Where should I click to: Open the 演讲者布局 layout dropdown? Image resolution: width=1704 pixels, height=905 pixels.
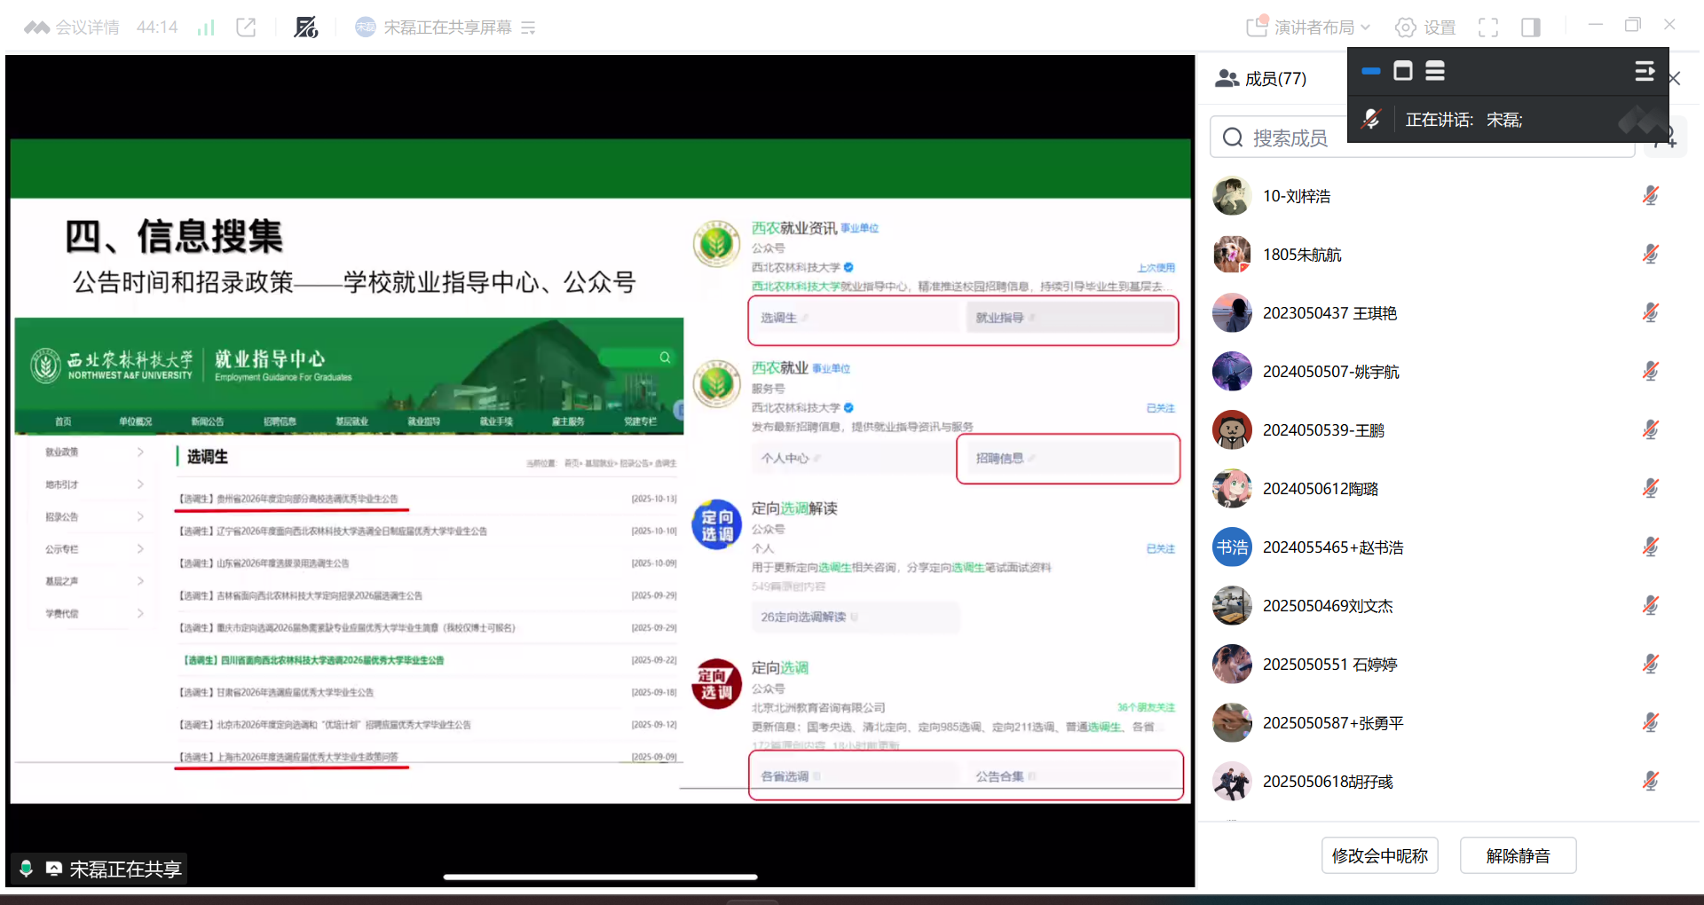tap(1306, 28)
